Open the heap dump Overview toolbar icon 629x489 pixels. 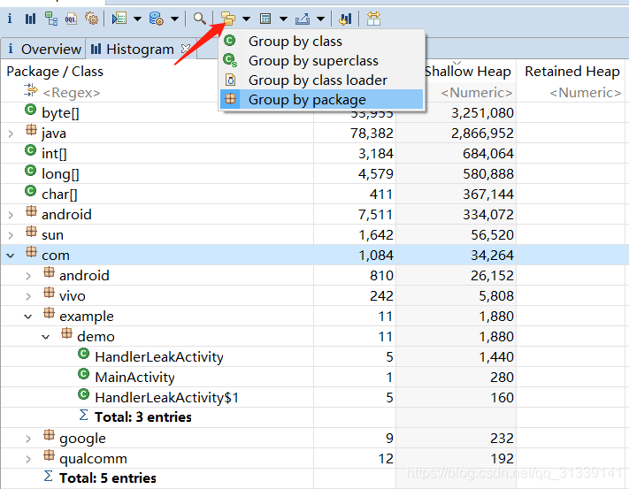tap(10, 19)
